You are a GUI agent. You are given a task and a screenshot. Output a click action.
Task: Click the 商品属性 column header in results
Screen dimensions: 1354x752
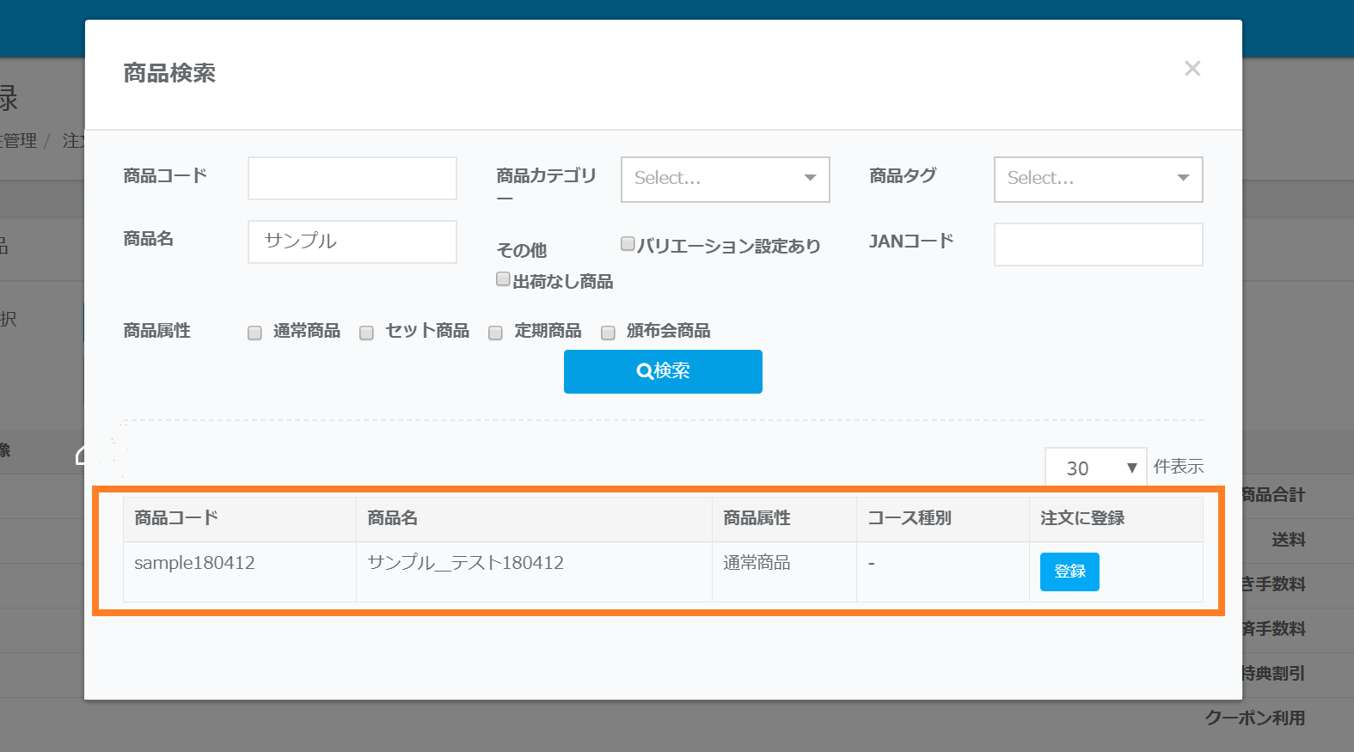click(x=757, y=518)
